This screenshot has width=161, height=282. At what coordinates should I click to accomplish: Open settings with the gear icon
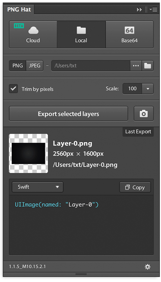pyautogui.click(x=148, y=267)
